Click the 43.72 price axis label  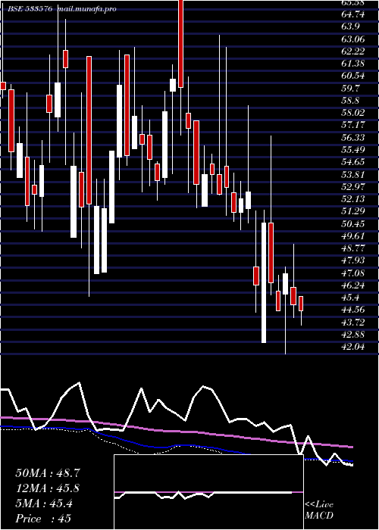click(353, 322)
